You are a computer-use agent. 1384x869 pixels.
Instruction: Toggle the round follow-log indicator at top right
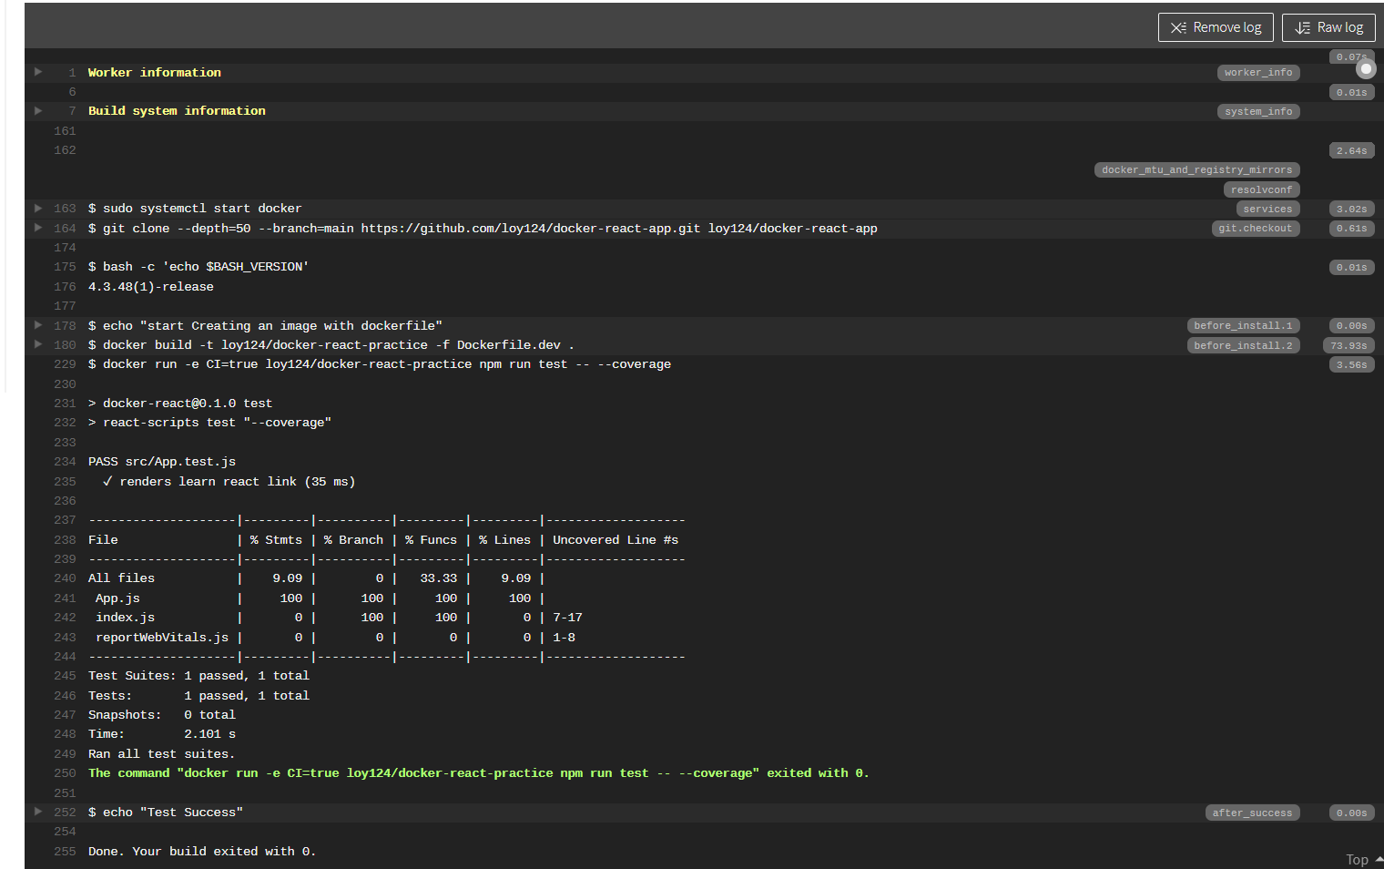1366,68
